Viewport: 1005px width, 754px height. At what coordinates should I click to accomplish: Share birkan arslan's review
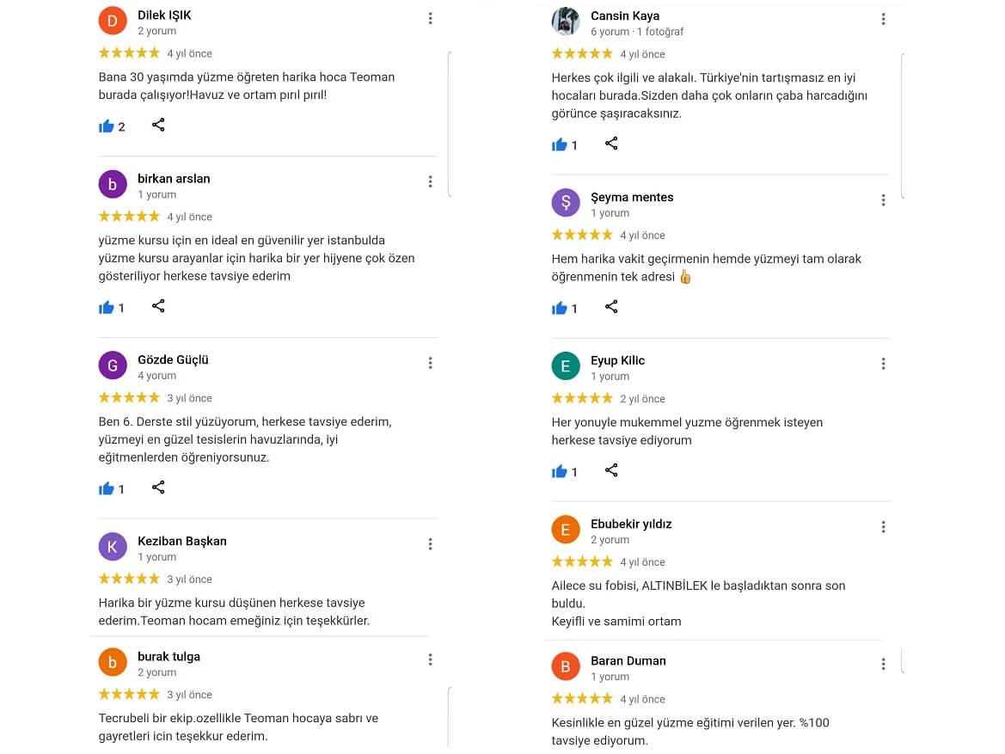coord(158,306)
